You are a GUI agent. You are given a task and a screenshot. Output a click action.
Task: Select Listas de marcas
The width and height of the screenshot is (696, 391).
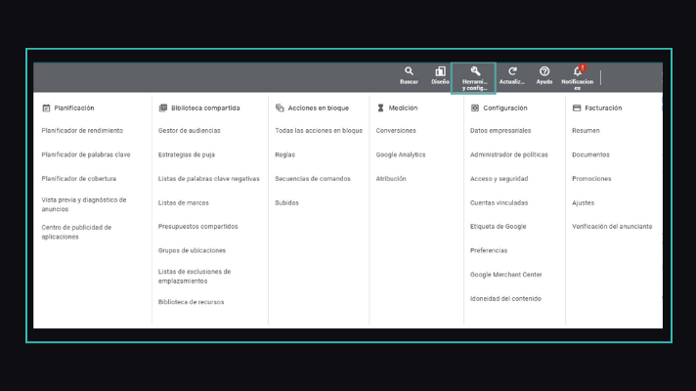(x=184, y=202)
